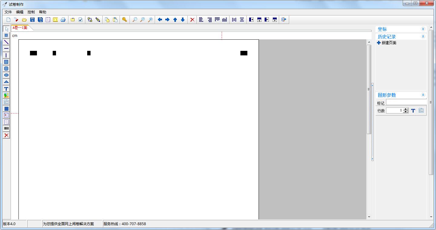Click the canvas scrollbar down arrow
The width and height of the screenshot is (436, 230).
point(369,217)
